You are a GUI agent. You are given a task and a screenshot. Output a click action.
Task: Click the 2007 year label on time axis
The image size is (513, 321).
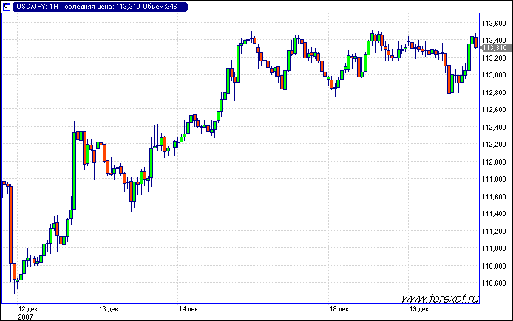click(x=25, y=316)
